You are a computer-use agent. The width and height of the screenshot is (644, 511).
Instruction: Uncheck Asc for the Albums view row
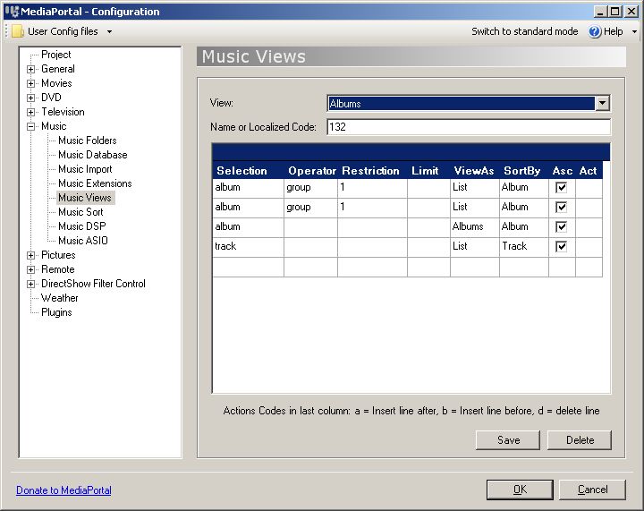pyautogui.click(x=562, y=227)
